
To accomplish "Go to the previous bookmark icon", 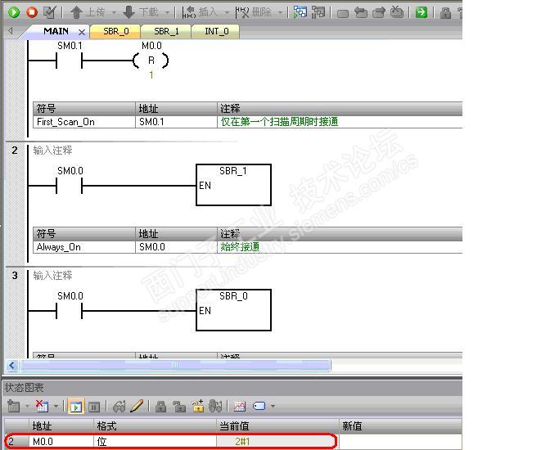I will 361,13.
